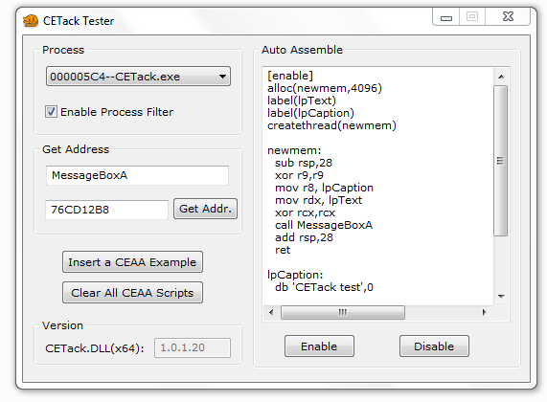Click the CETack.DLL version field 1.0.1.20
The height and width of the screenshot is (402, 547).
pos(193,347)
